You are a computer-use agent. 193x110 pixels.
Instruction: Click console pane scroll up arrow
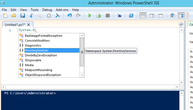tap(182, 93)
